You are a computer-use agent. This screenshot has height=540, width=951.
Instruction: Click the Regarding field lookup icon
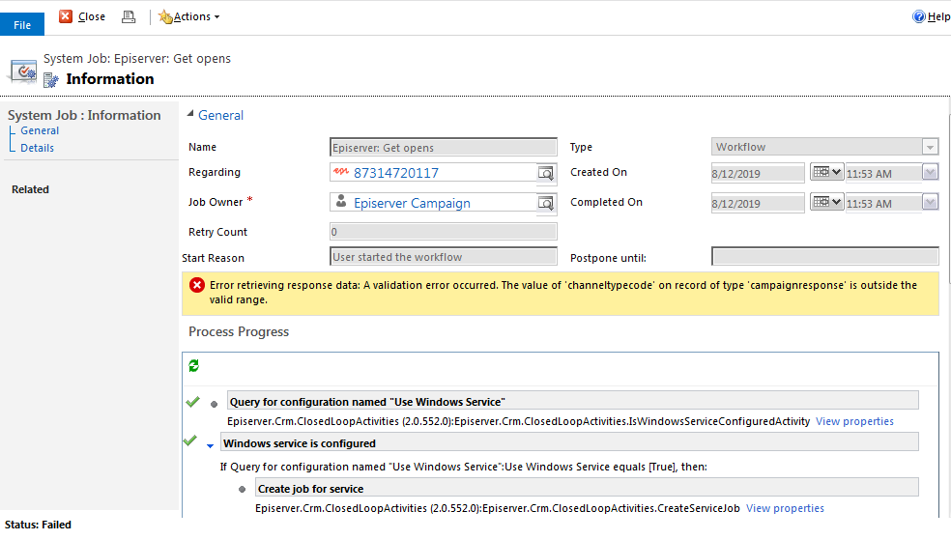point(546,173)
